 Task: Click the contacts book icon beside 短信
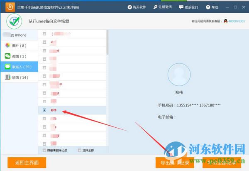click(7, 77)
